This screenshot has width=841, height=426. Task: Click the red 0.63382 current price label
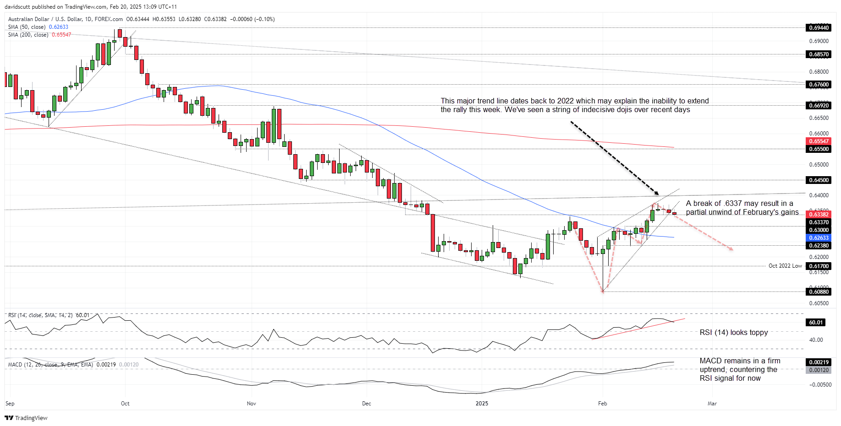pos(819,215)
